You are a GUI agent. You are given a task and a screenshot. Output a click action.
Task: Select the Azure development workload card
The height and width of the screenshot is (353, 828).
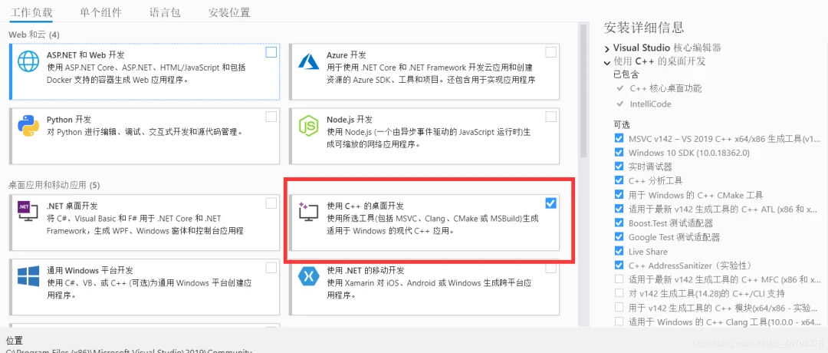pos(424,71)
